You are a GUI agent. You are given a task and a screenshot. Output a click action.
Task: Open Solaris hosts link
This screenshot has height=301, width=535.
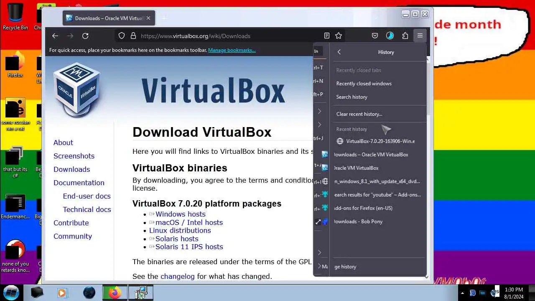(x=177, y=239)
